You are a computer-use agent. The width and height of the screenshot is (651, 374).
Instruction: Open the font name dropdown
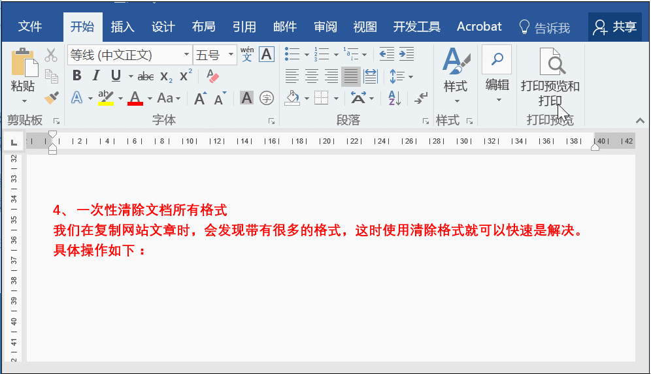[186, 55]
